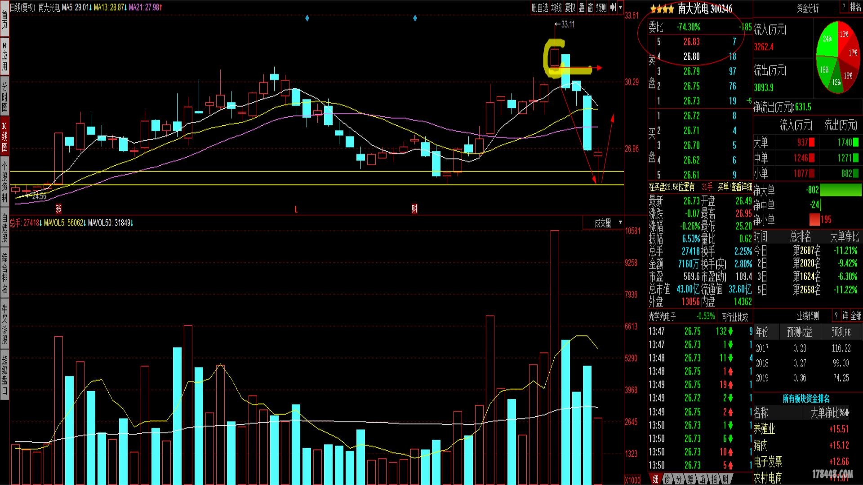Select the 筹 tab at the bottom
Viewport: 863px width, 485px height.
pos(691,479)
